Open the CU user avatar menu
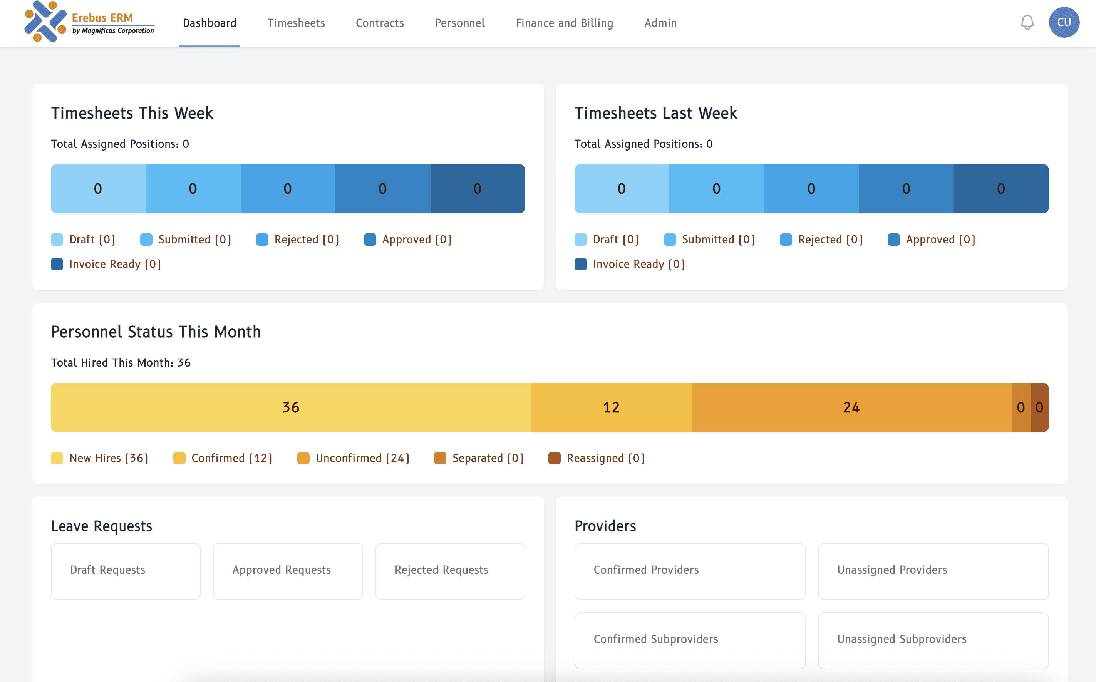1096x682 pixels. click(x=1064, y=23)
